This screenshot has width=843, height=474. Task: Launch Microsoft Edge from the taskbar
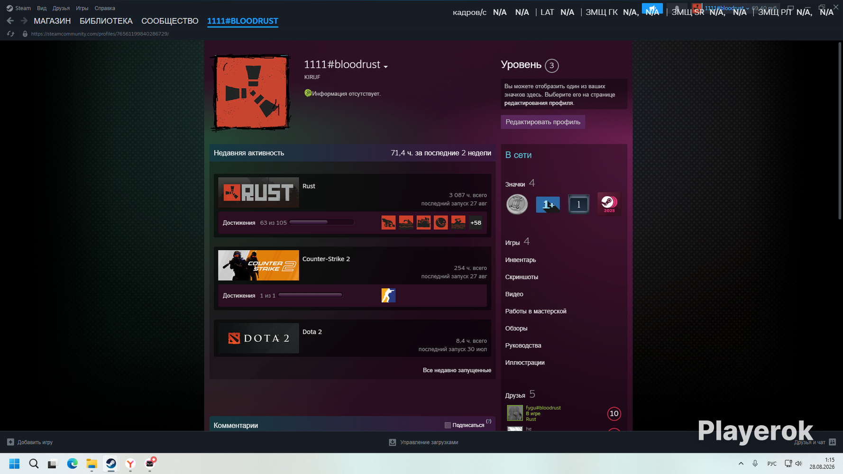coord(72,464)
